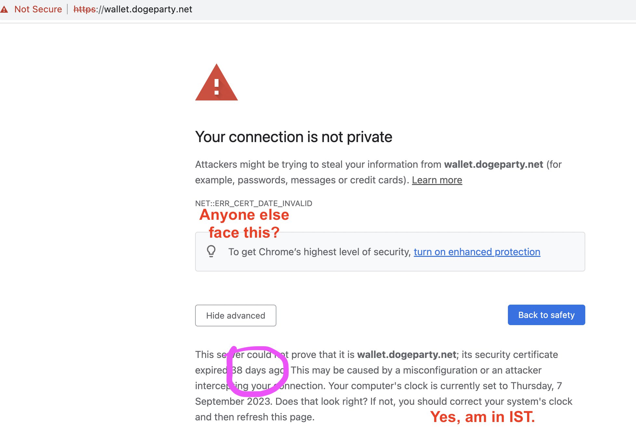Click the pink-circled "38 days ago" text
The height and width of the screenshot is (435, 636).
258,370
